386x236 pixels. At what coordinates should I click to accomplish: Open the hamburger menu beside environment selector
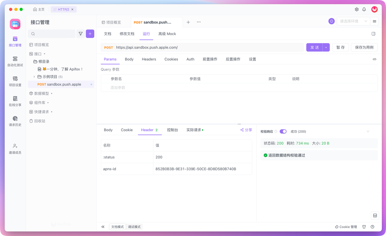tap(375, 21)
